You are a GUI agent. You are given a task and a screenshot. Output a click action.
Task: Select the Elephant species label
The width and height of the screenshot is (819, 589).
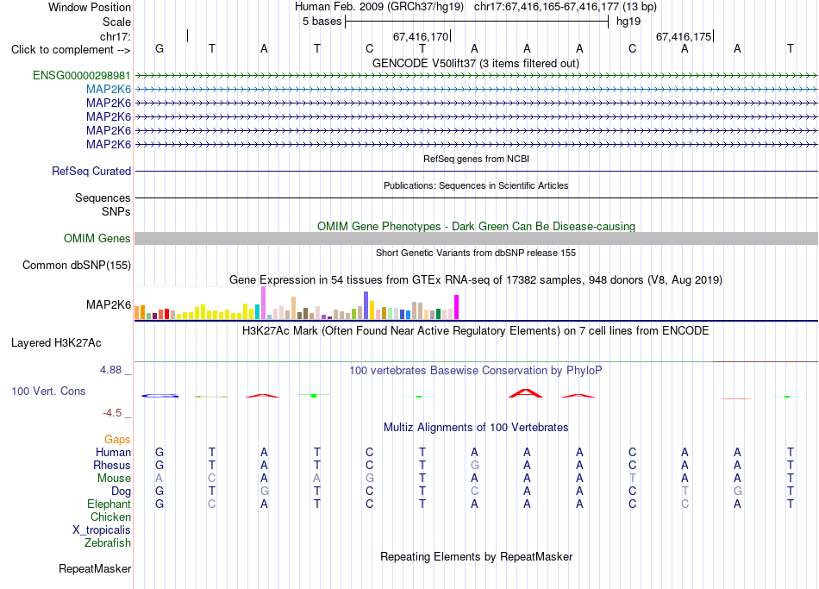(x=109, y=504)
